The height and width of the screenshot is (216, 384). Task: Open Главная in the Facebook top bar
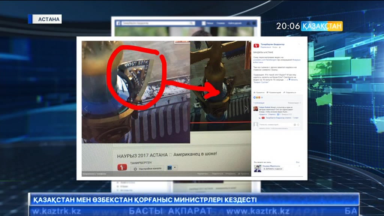[220, 23]
